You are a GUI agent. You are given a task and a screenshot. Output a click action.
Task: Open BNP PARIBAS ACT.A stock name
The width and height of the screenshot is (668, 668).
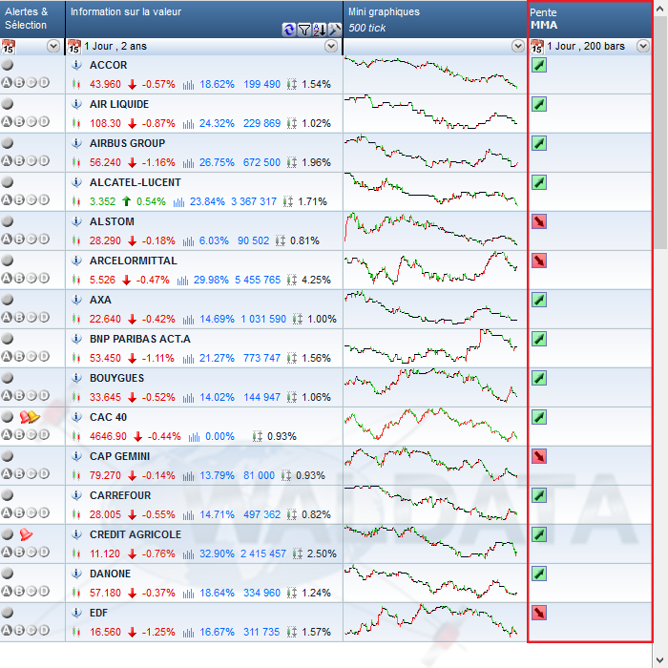click(x=139, y=339)
